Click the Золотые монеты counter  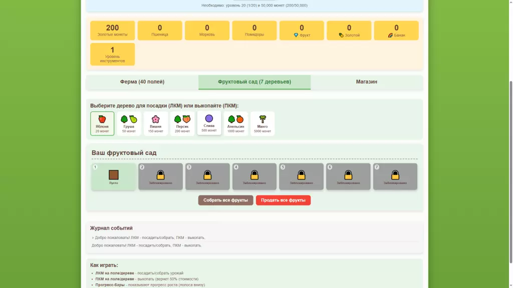112,30
